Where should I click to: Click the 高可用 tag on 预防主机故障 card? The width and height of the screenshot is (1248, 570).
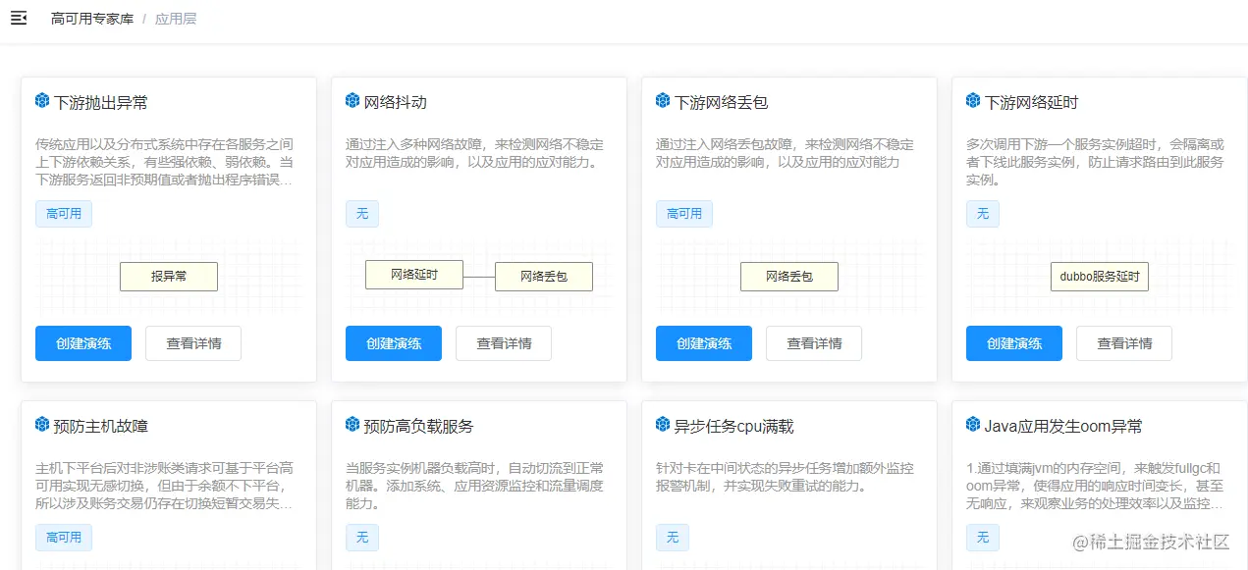click(x=64, y=538)
